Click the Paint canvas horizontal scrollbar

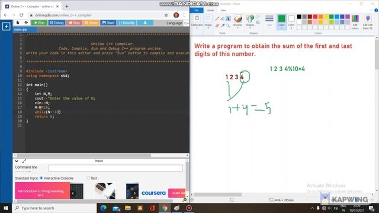(217, 195)
